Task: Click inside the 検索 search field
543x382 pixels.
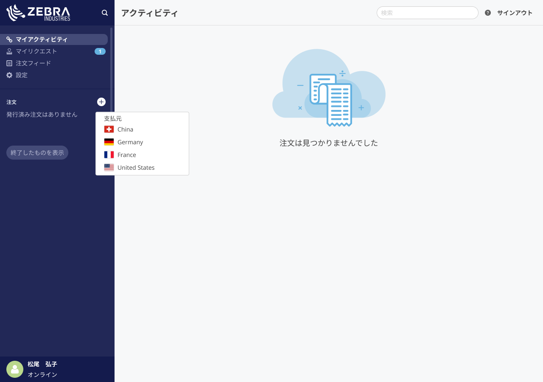Action: tap(427, 13)
